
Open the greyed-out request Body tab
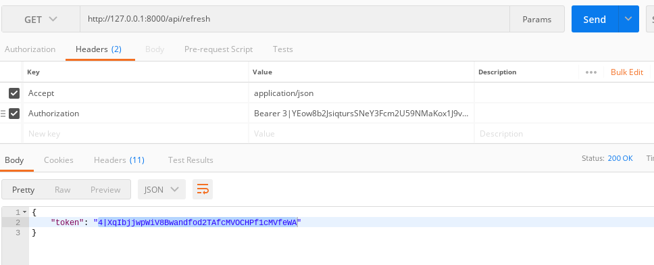coord(155,49)
